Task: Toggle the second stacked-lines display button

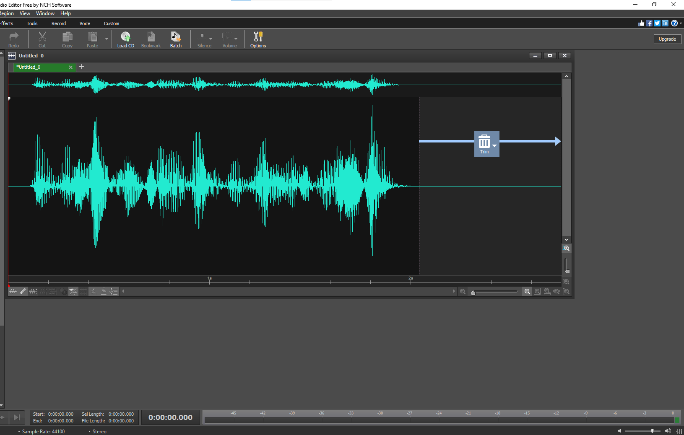Action: click(104, 291)
